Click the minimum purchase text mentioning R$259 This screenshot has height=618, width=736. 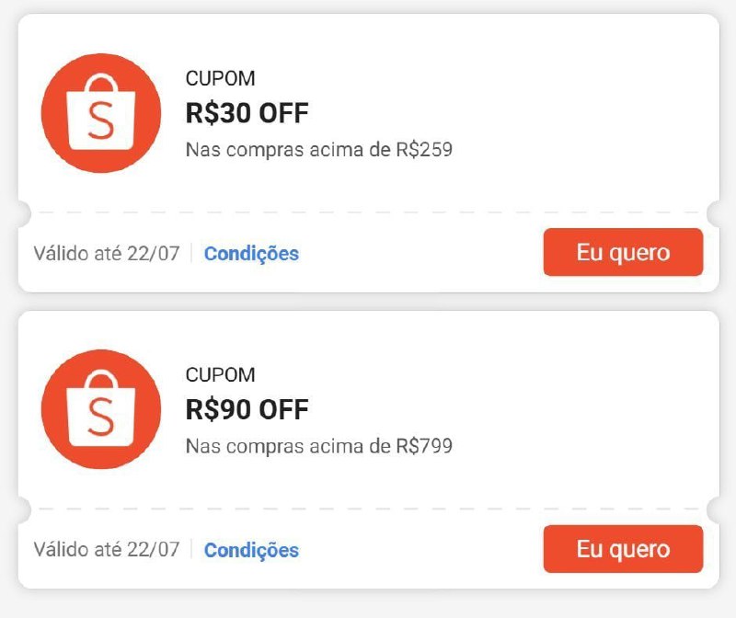pyautogui.click(x=318, y=149)
